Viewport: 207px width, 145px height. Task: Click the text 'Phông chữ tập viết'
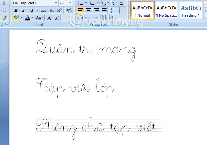pos(96,128)
